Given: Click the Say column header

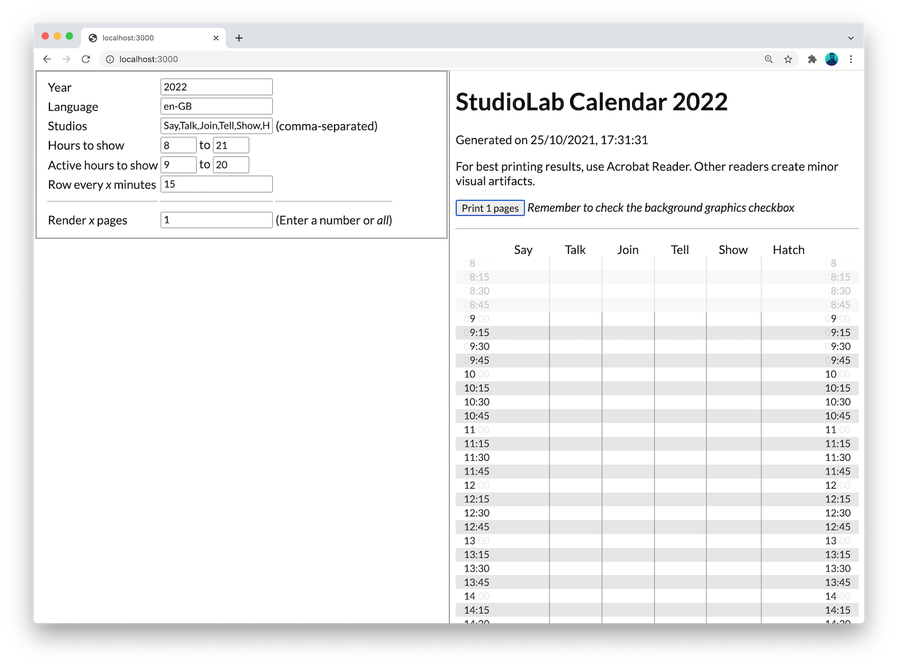Looking at the screenshot, I should pyautogui.click(x=523, y=250).
